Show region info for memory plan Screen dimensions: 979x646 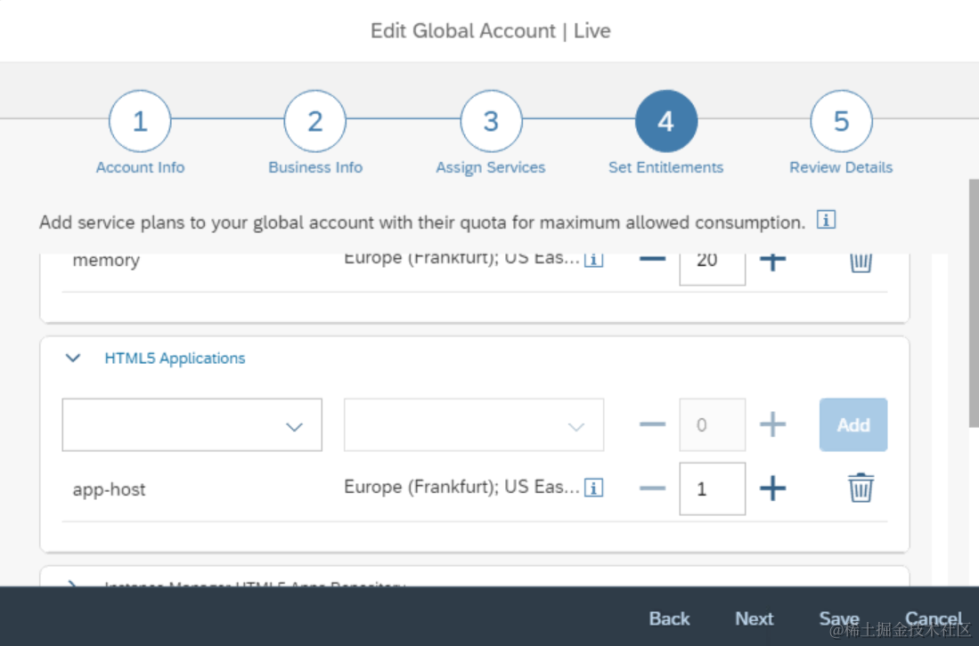(594, 260)
